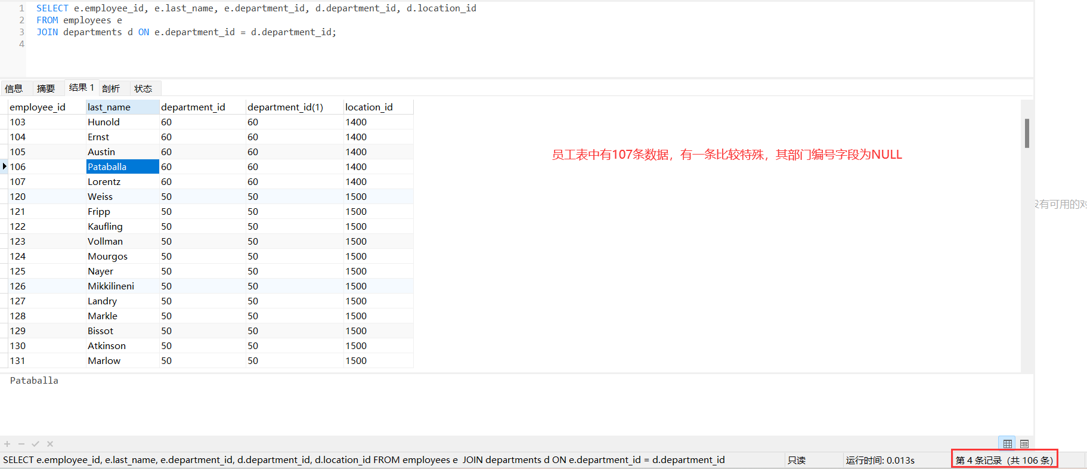
Task: Click employee_id cell 131
Action: (47, 360)
